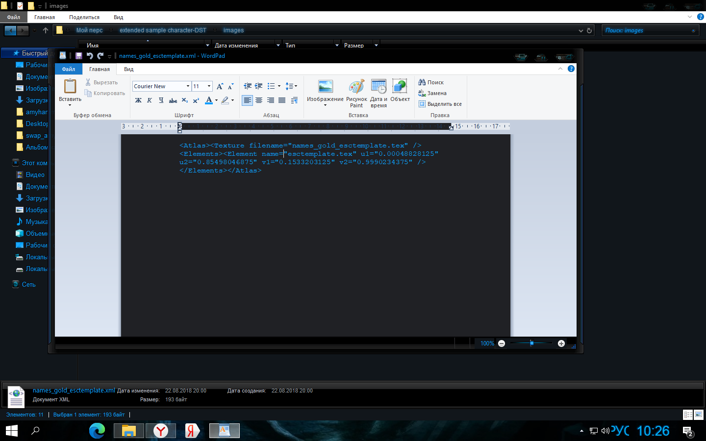Open the Courier New font family dropdown
This screenshot has height=441, width=706.
[188, 86]
